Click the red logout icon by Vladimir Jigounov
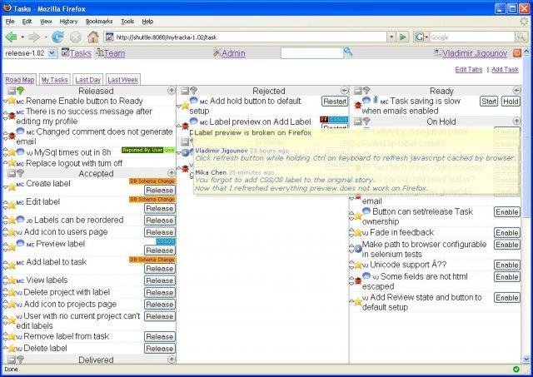The height and width of the screenshot is (377, 533). 516,53
